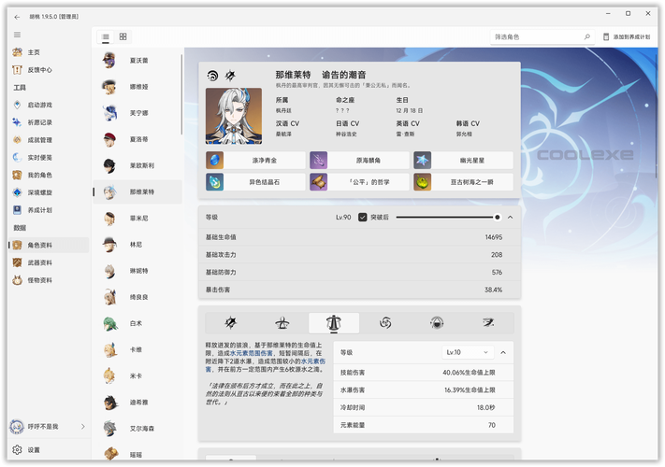Expand 呼呼不是我 account chevron
Image resolution: width=665 pixels, height=467 pixels.
coord(83,427)
